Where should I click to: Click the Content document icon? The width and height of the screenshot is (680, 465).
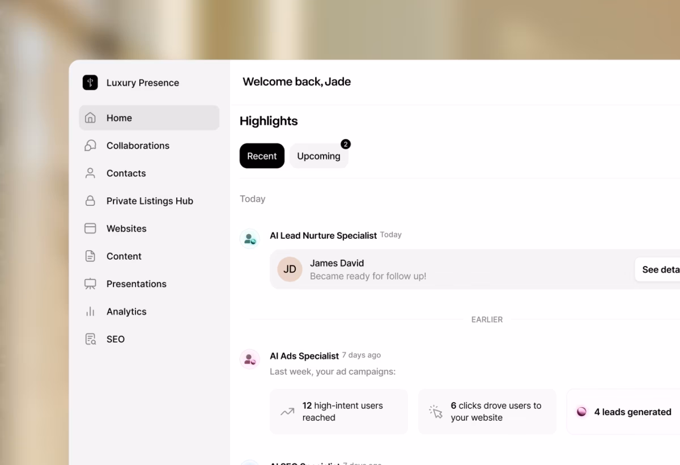point(90,256)
